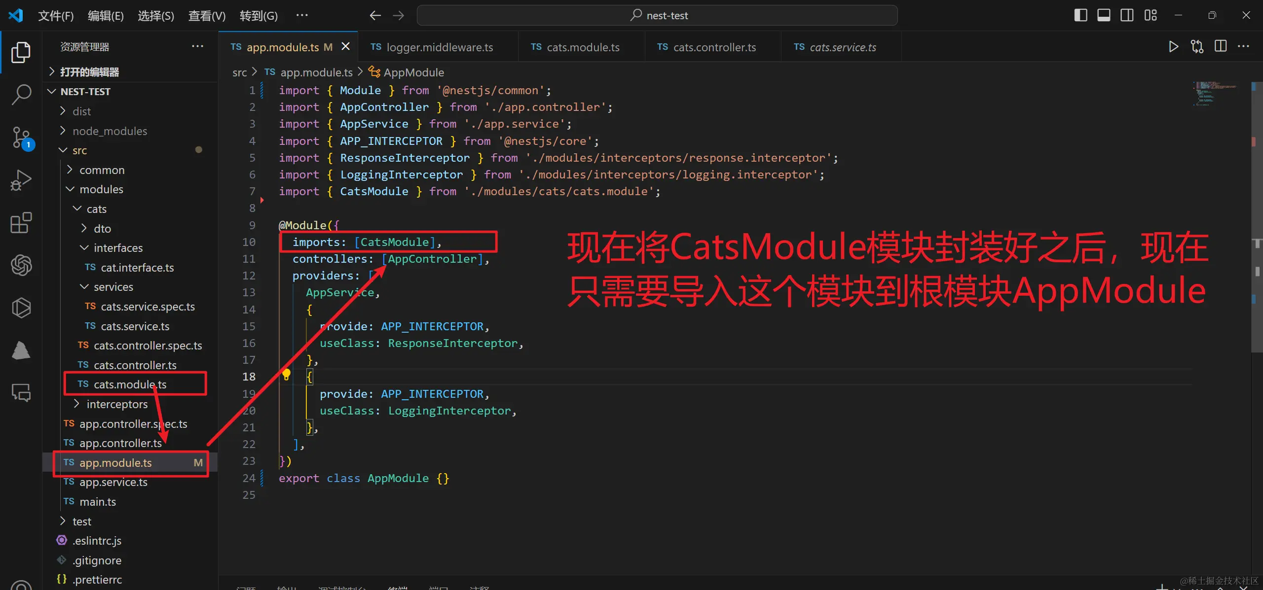Click line number 18 in the gutter
Viewport: 1263px width, 590px height.
point(249,377)
